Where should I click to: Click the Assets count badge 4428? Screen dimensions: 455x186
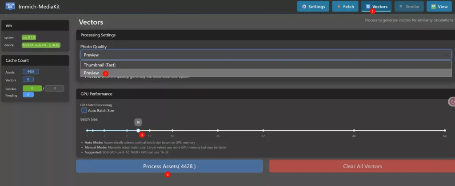click(x=30, y=71)
